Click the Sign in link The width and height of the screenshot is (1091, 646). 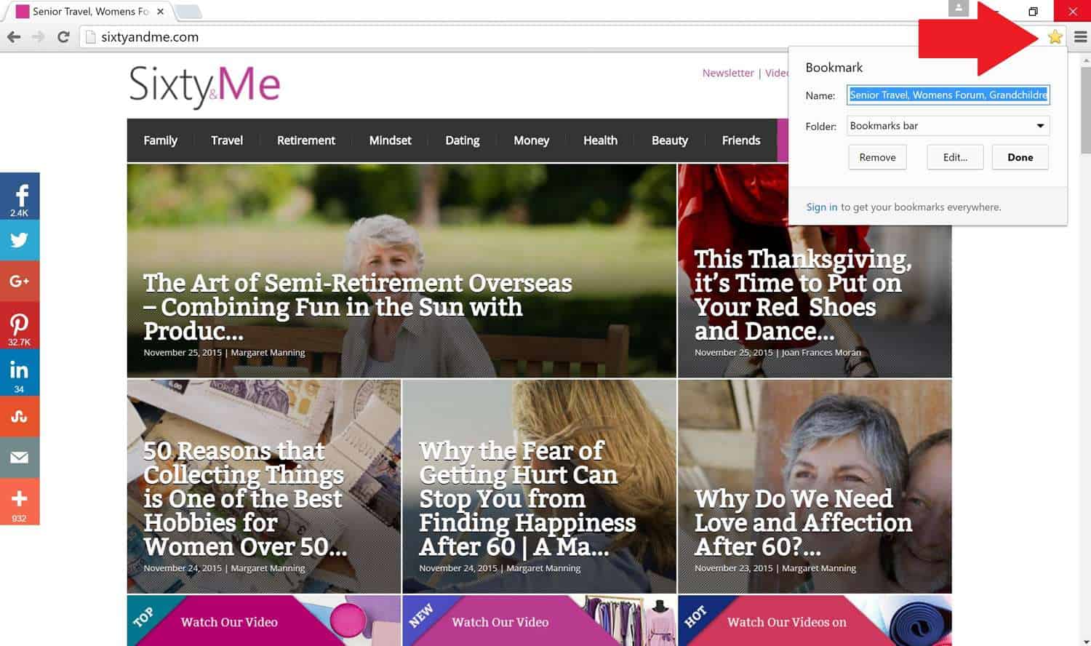pyautogui.click(x=821, y=207)
